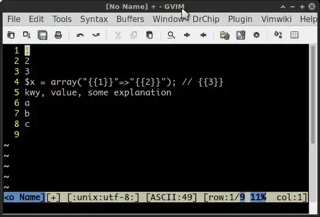320x217 pixels.
Task: Place cursor on line 8 letter 'c'
Action: click(x=27, y=124)
